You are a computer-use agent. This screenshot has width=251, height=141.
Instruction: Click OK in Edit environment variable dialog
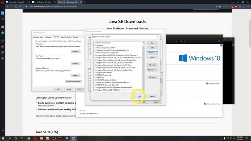140,96
